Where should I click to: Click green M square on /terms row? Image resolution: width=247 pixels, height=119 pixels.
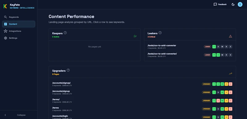222,109
